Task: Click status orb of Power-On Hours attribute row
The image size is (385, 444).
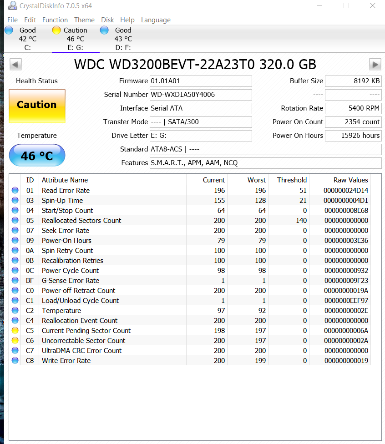Action: click(15, 240)
